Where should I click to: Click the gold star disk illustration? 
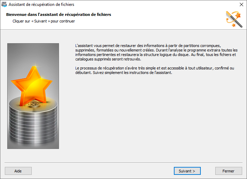click(33, 96)
